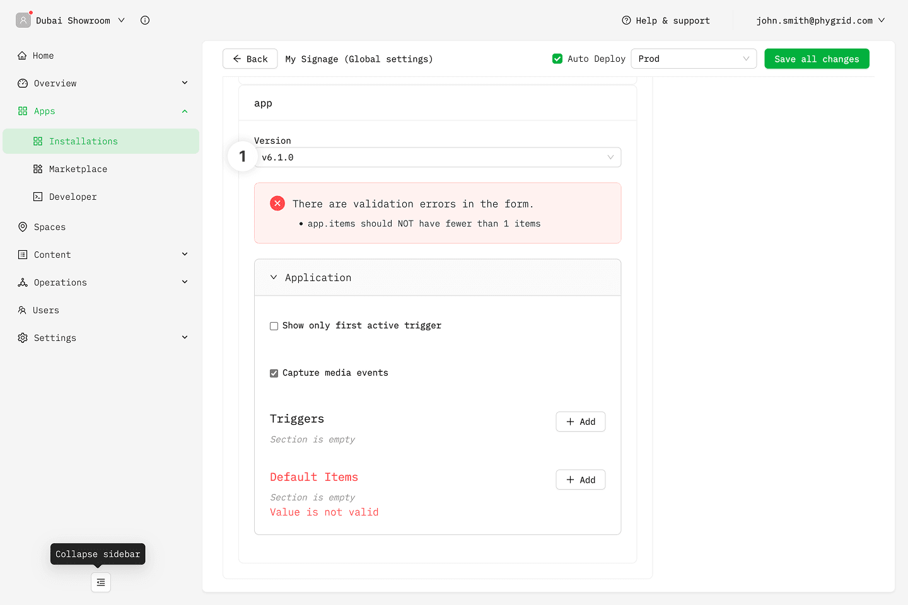Open the Prod environment dropdown
Viewport: 908px width, 605px height.
click(x=693, y=59)
